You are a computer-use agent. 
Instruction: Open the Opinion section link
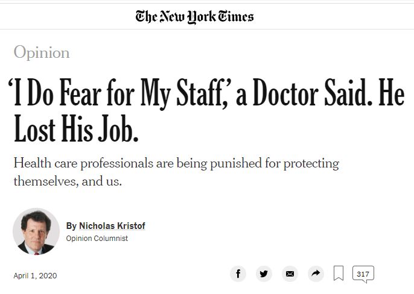42,52
